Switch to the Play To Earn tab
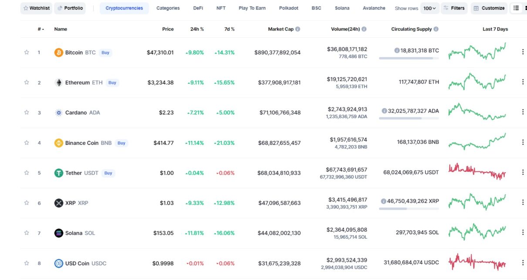527x280 pixels. [x=252, y=8]
